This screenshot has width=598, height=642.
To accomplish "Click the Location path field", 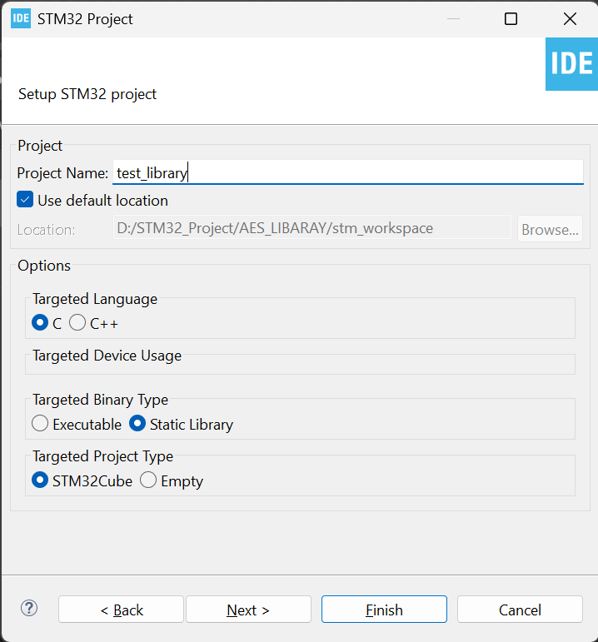I will (312, 227).
